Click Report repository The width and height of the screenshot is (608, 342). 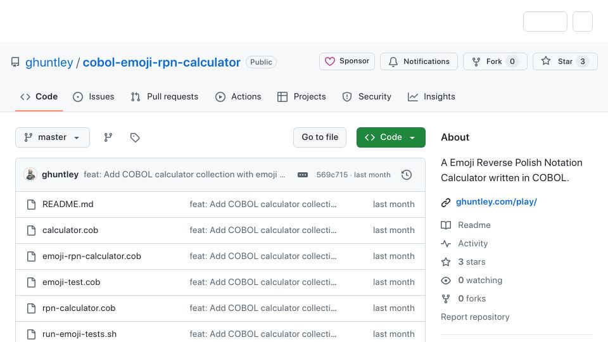[x=475, y=317]
